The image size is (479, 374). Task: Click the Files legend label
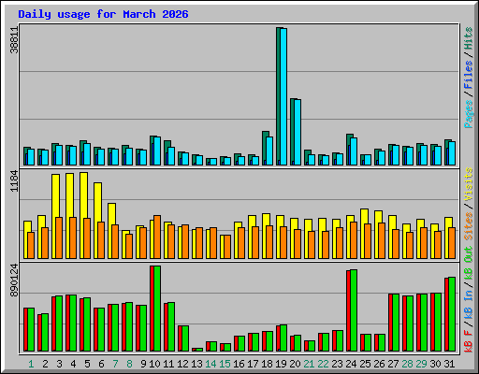pos(469,75)
